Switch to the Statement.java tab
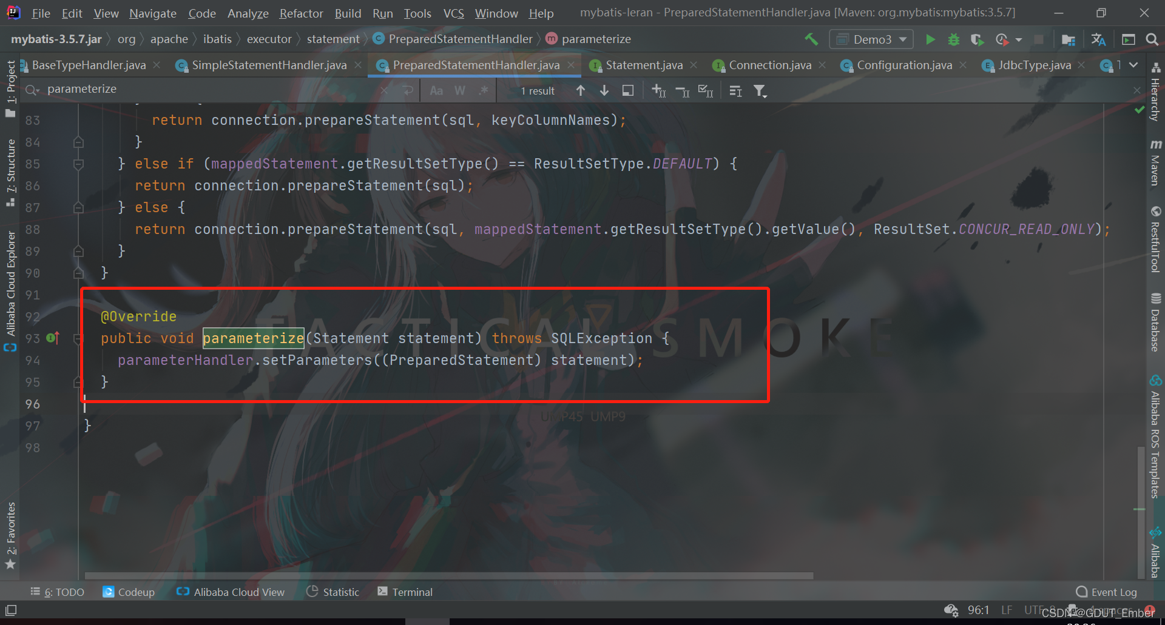Screen dimensions: 1165x625 (x=644, y=65)
